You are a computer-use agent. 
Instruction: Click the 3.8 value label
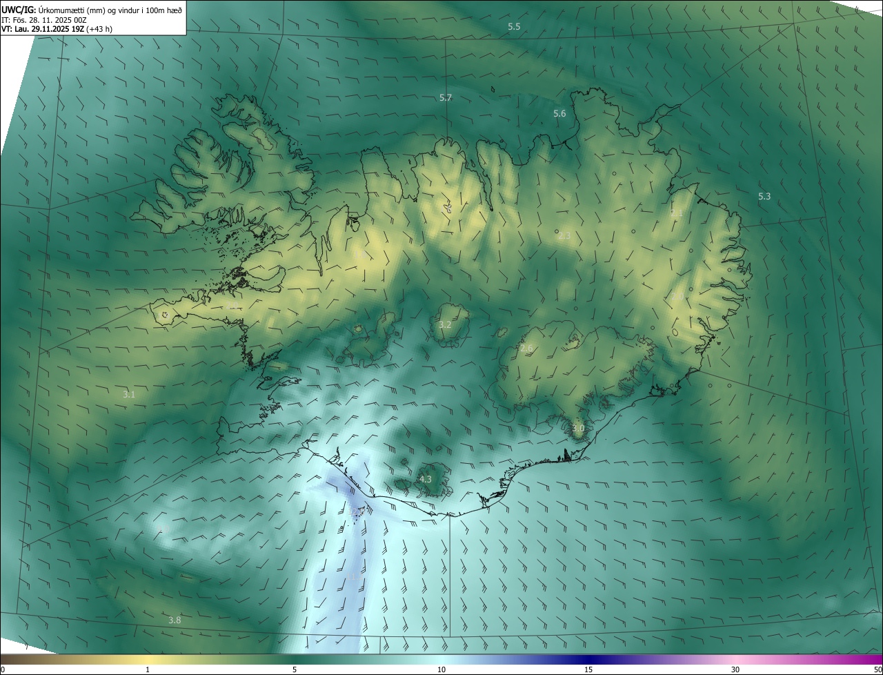pos(175,620)
